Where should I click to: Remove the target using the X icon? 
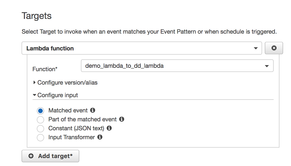tap(274, 48)
